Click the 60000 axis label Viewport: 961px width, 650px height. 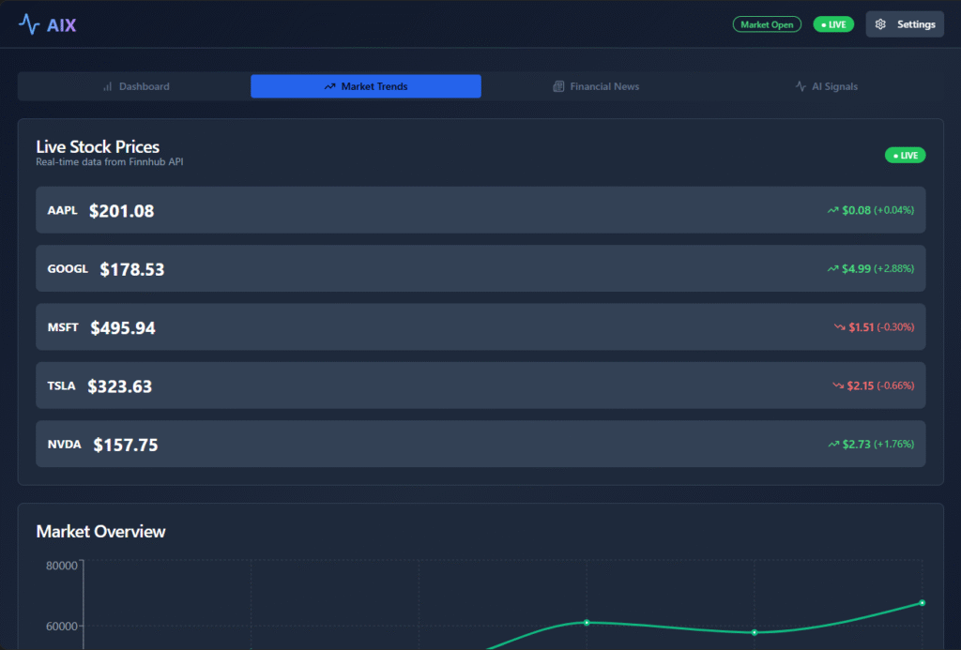62,627
